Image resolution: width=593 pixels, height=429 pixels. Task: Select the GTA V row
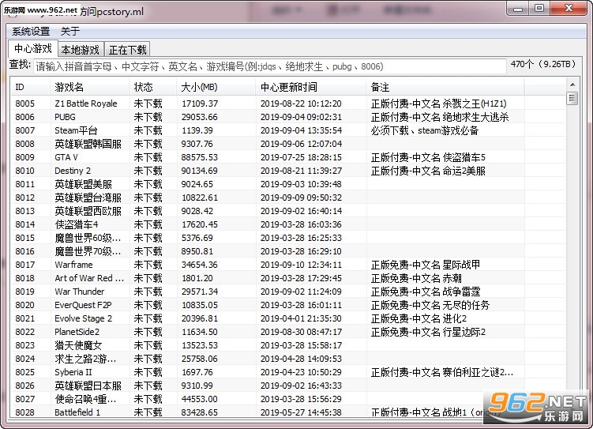pyautogui.click(x=288, y=157)
